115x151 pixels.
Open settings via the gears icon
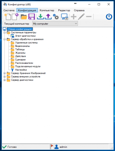click(x=56, y=17)
